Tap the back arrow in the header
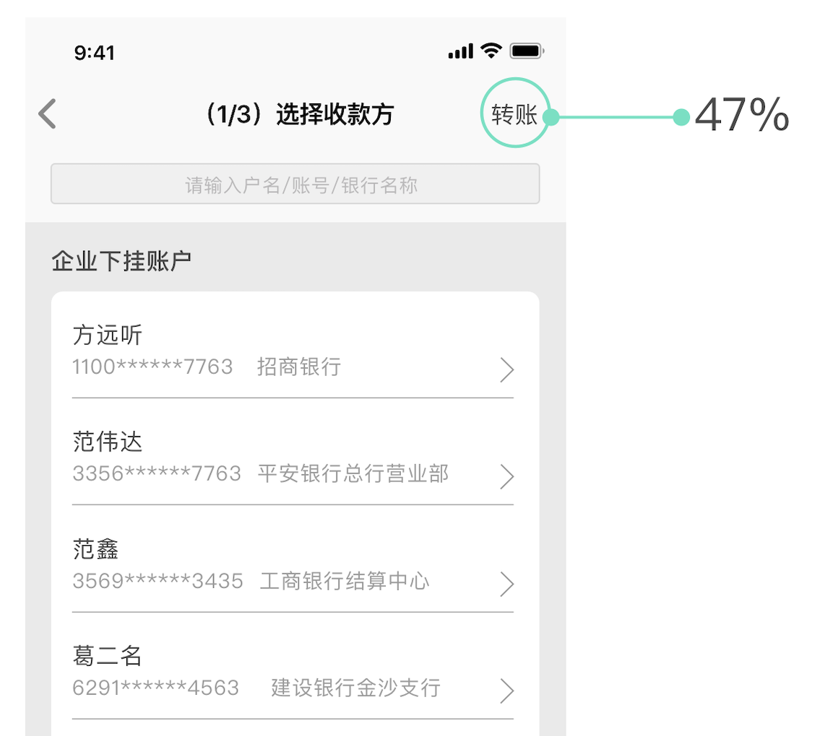 48,114
